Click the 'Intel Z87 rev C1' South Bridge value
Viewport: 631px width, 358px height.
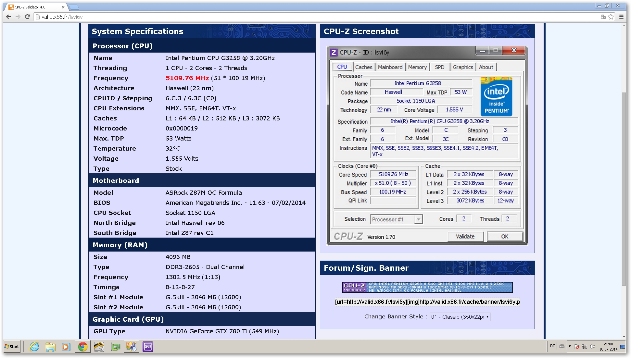(190, 233)
